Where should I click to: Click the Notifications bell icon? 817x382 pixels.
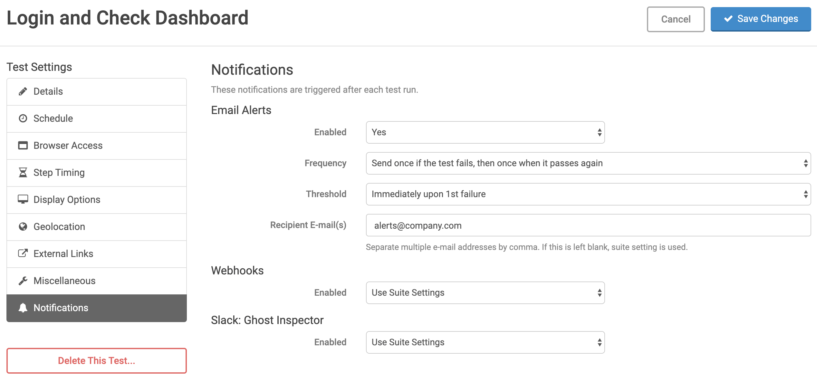23,308
